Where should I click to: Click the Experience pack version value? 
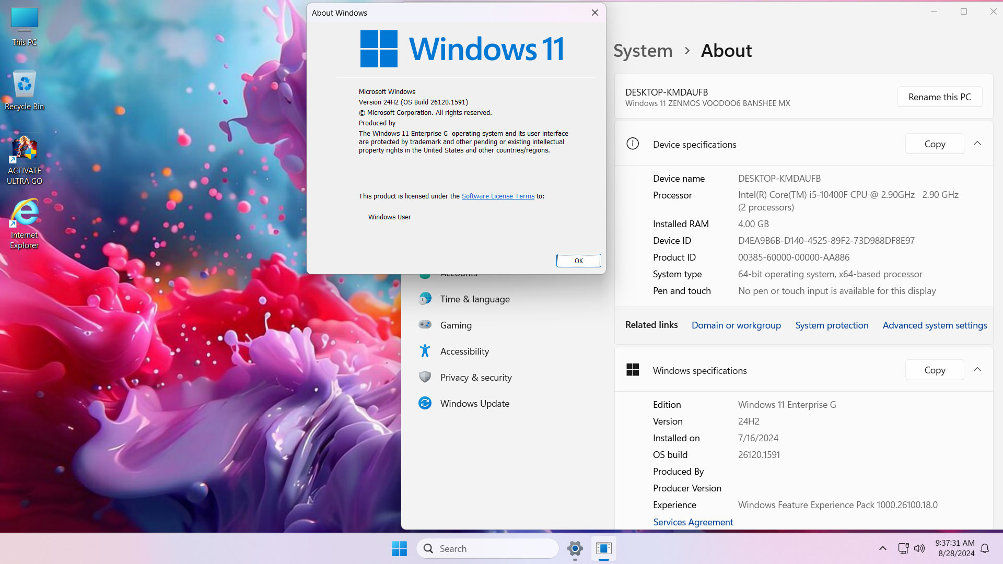click(x=837, y=505)
